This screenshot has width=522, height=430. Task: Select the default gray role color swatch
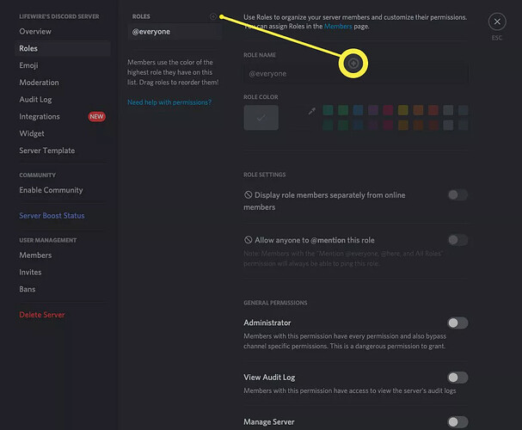[261, 118]
